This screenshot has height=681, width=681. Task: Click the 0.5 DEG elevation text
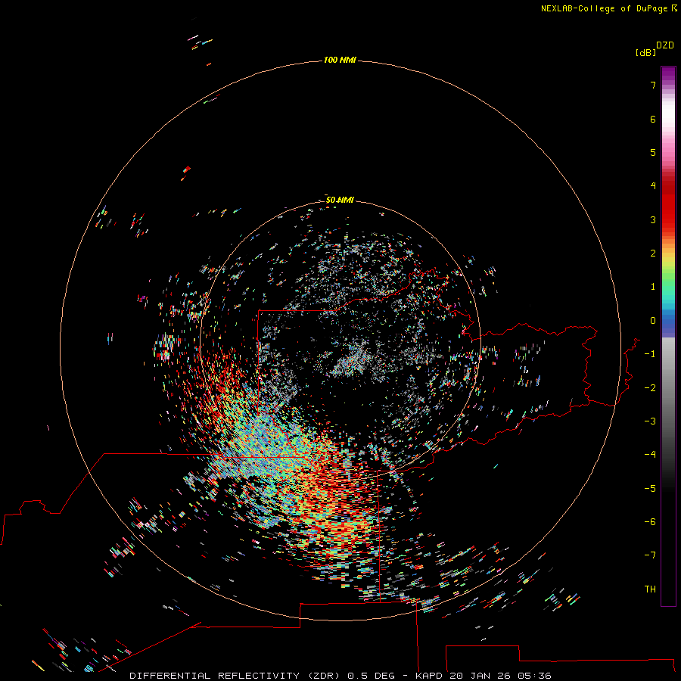[x=372, y=676]
